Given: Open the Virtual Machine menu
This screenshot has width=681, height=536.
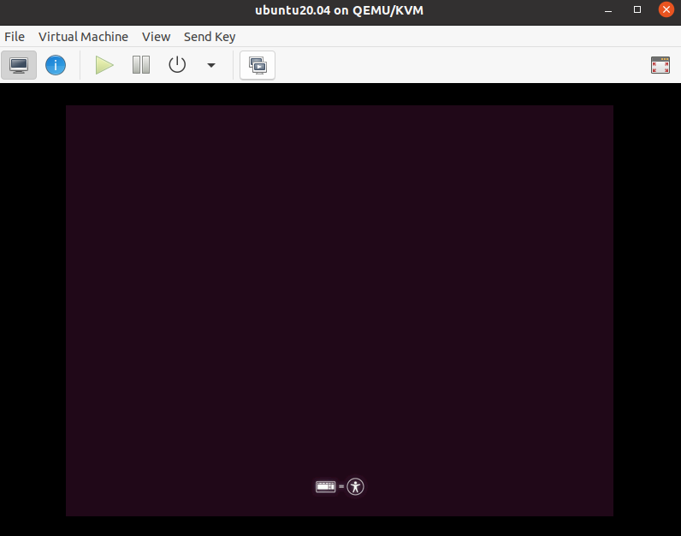Looking at the screenshot, I should [x=83, y=37].
